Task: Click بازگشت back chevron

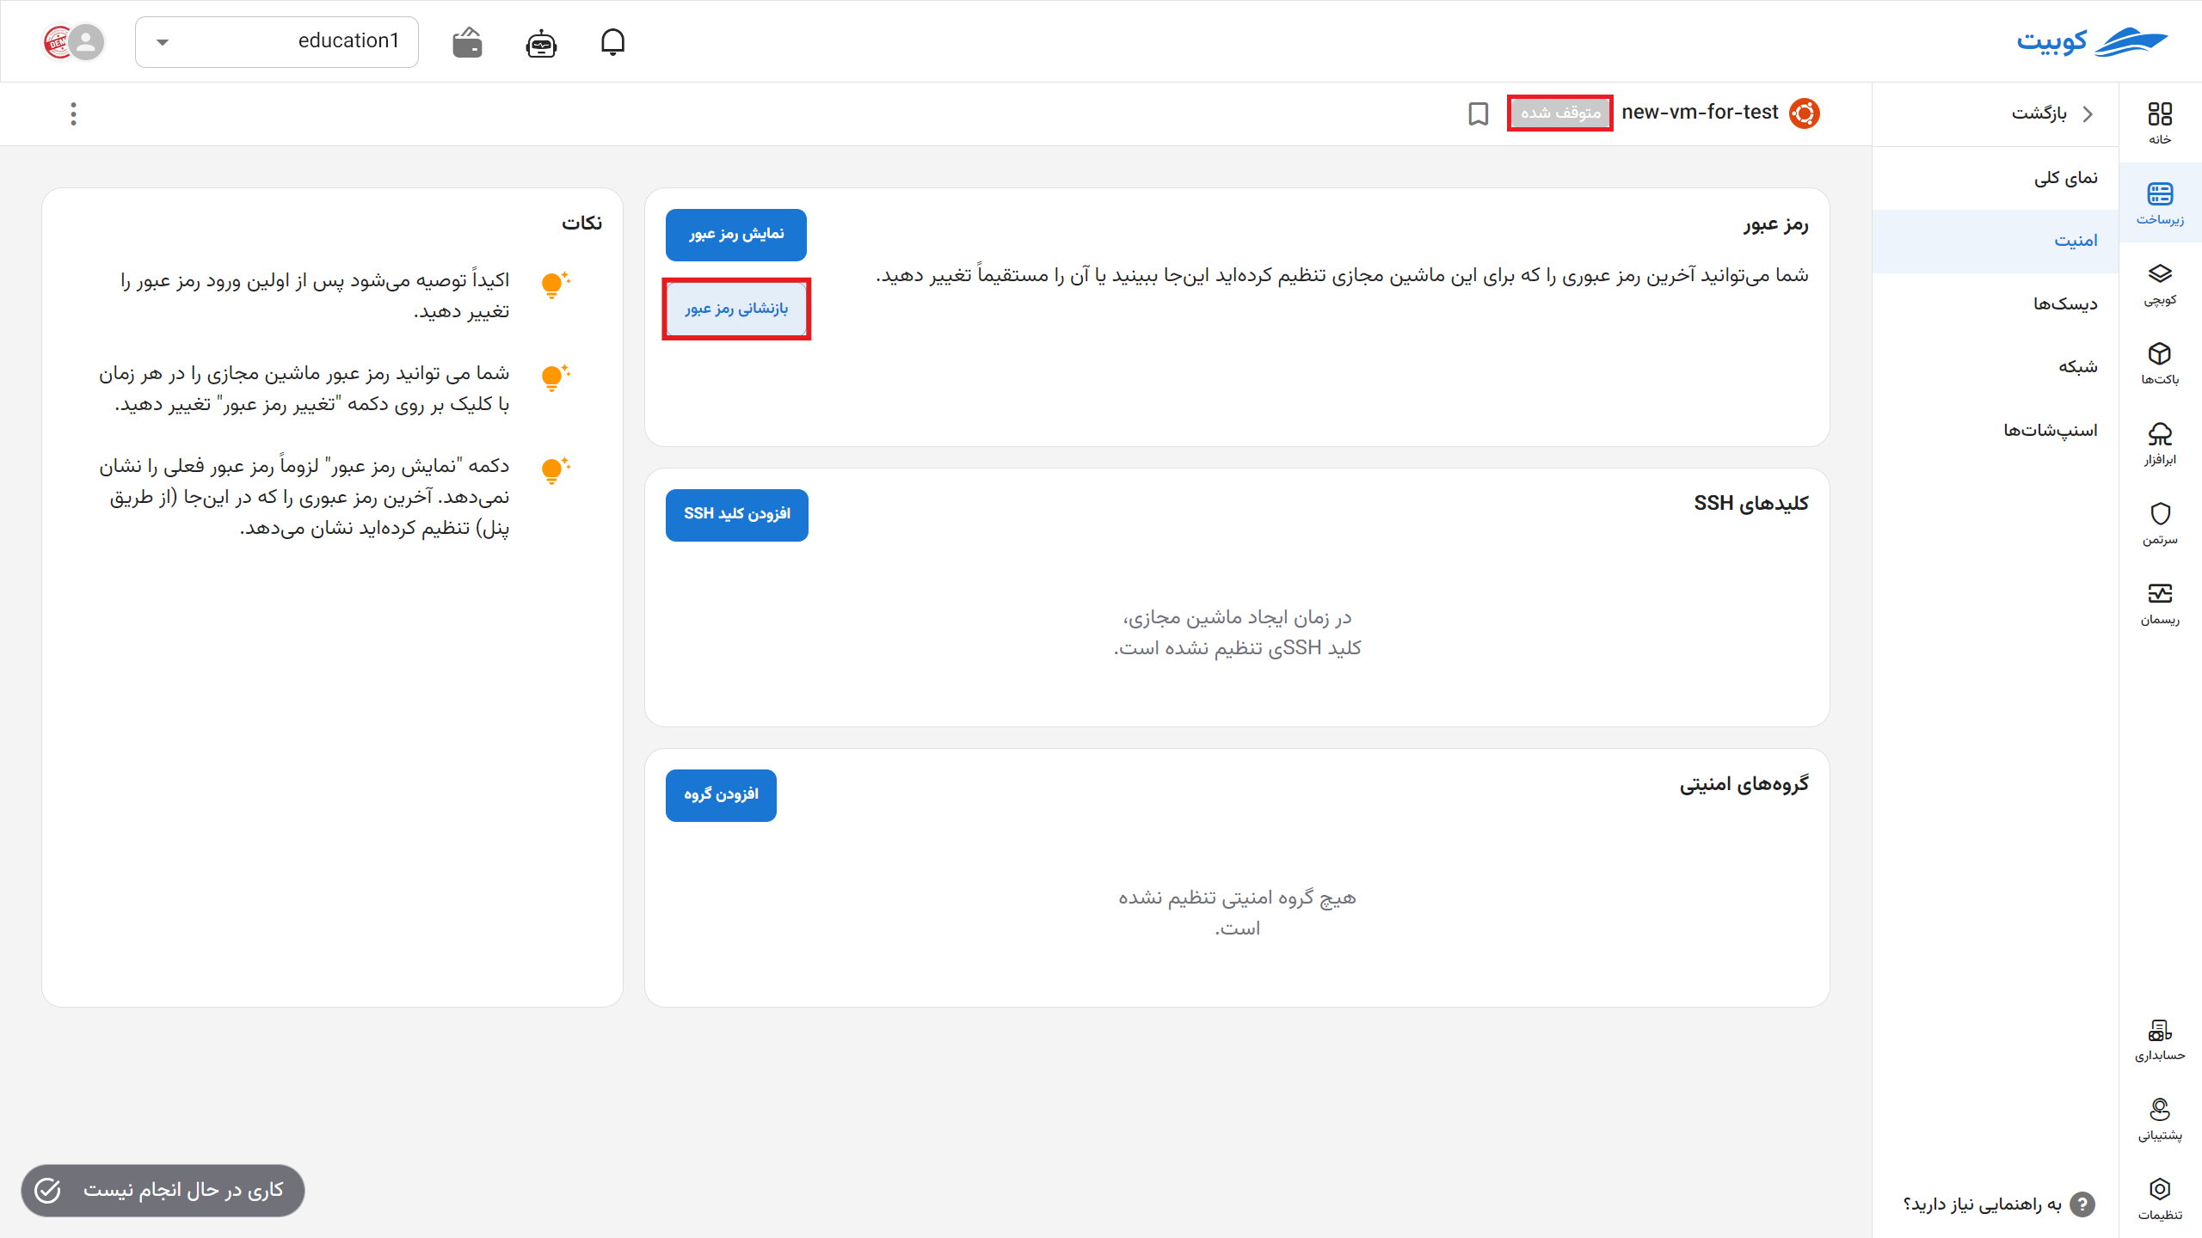Action: coord(2088,113)
